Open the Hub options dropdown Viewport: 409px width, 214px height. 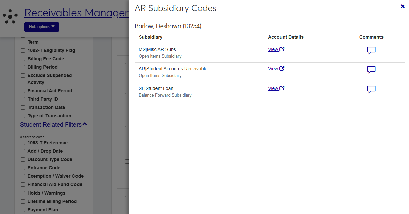[42, 27]
